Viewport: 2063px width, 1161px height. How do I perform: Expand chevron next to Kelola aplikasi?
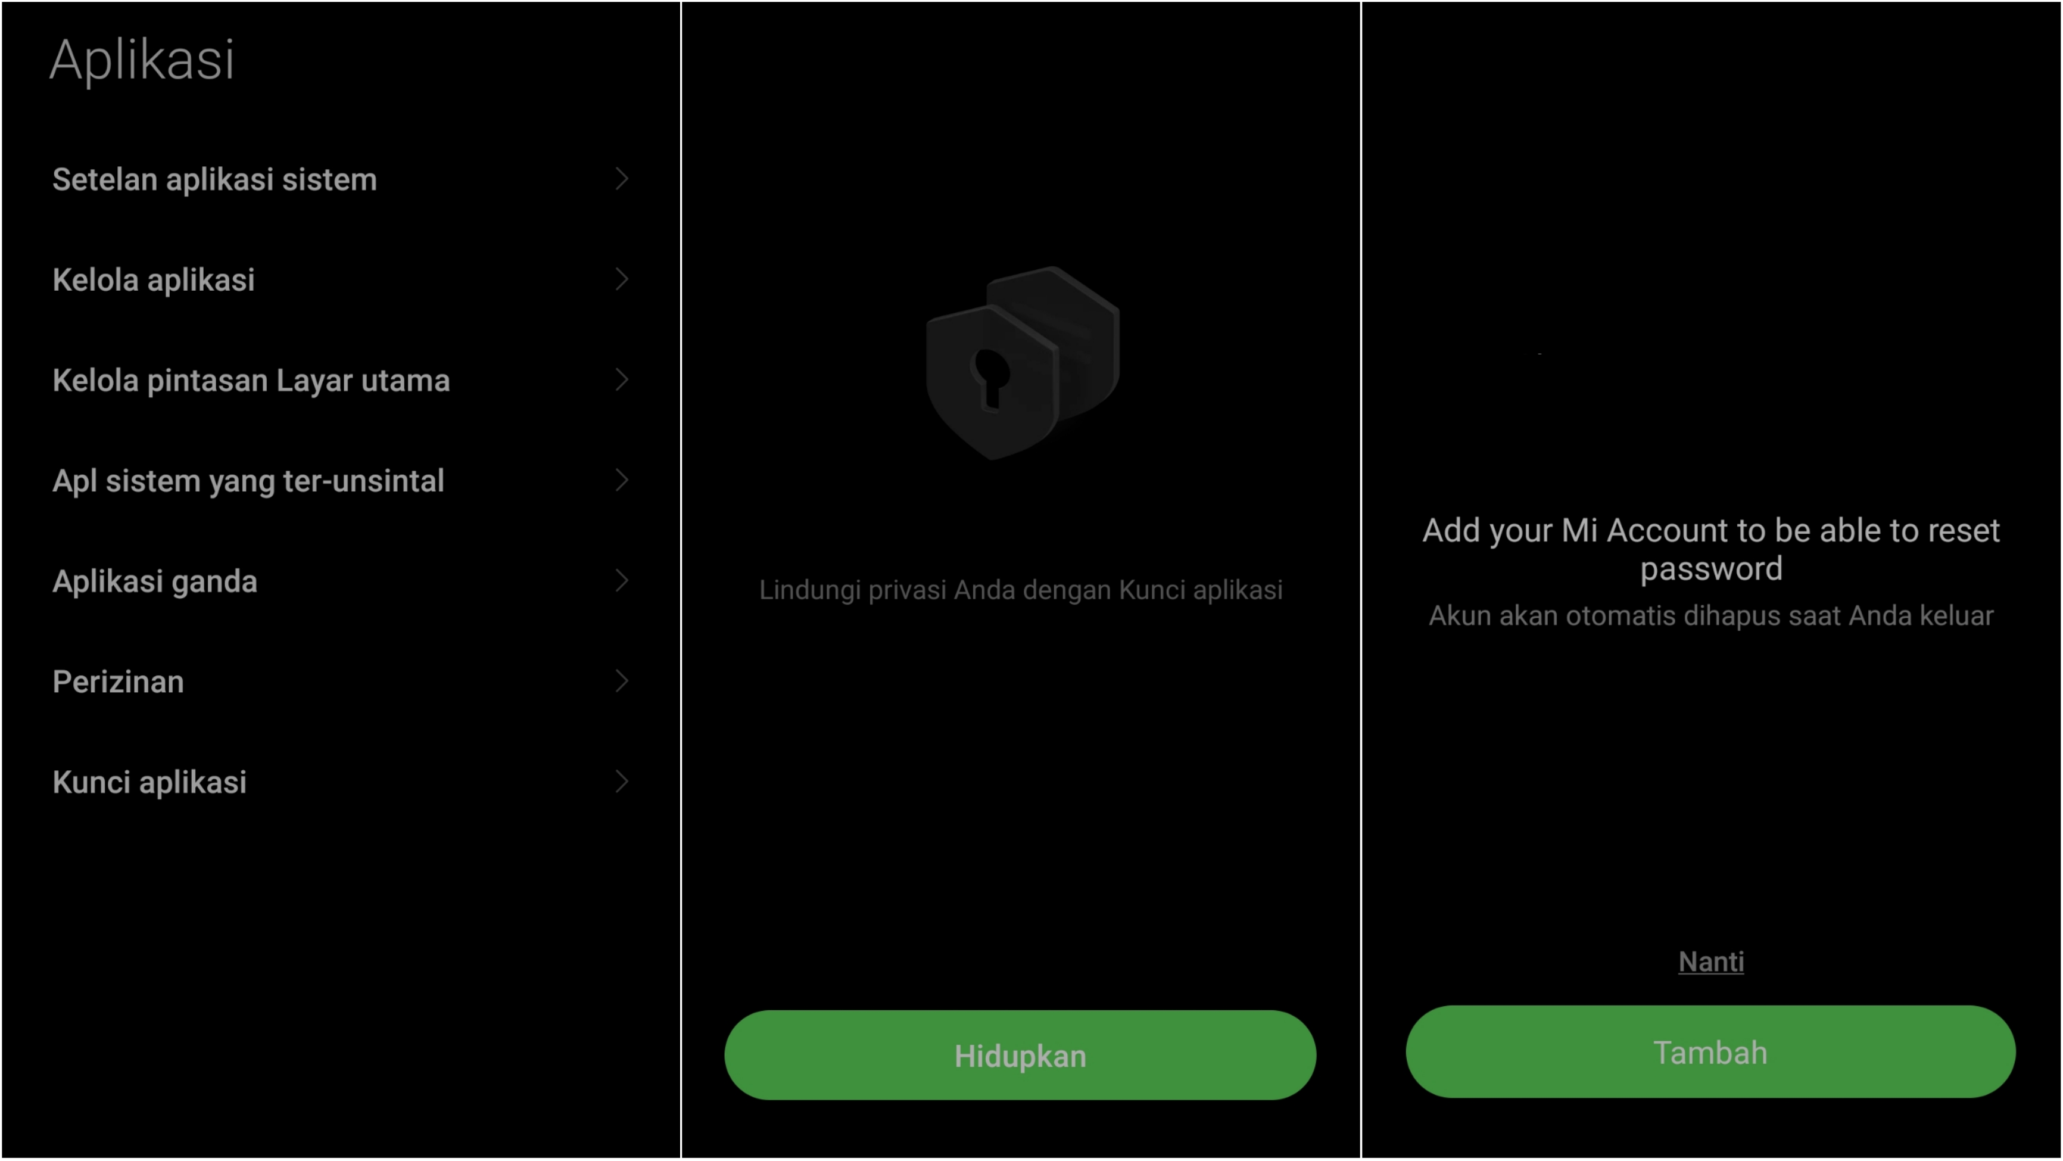click(x=622, y=279)
